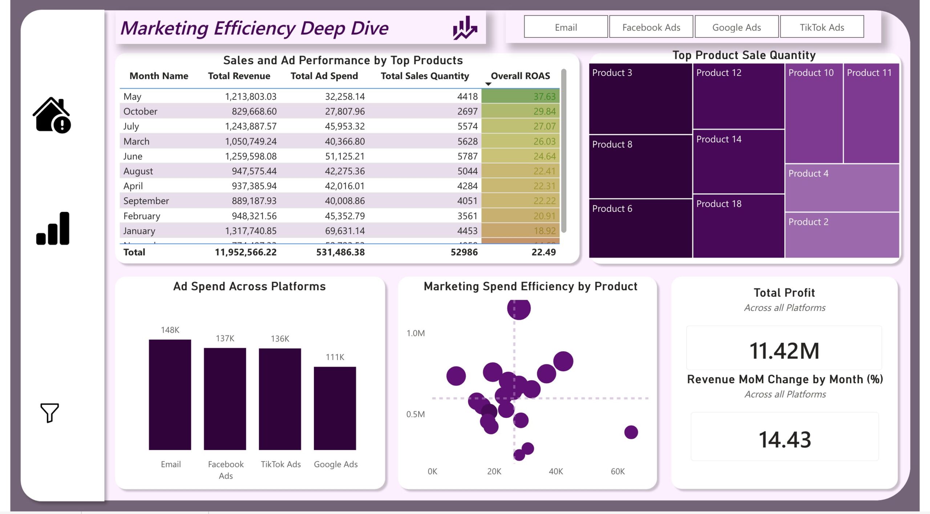
Task: Click the Facebook Ads bar labeled 137K
Action: (x=225, y=399)
